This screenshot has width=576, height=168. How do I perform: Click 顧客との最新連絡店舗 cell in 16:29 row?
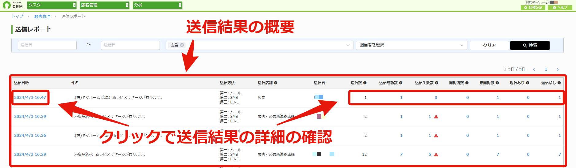click(276, 155)
